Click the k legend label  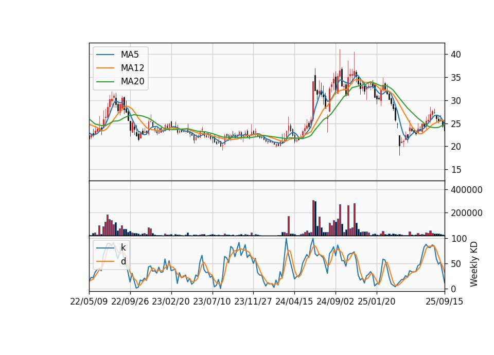coord(123,247)
